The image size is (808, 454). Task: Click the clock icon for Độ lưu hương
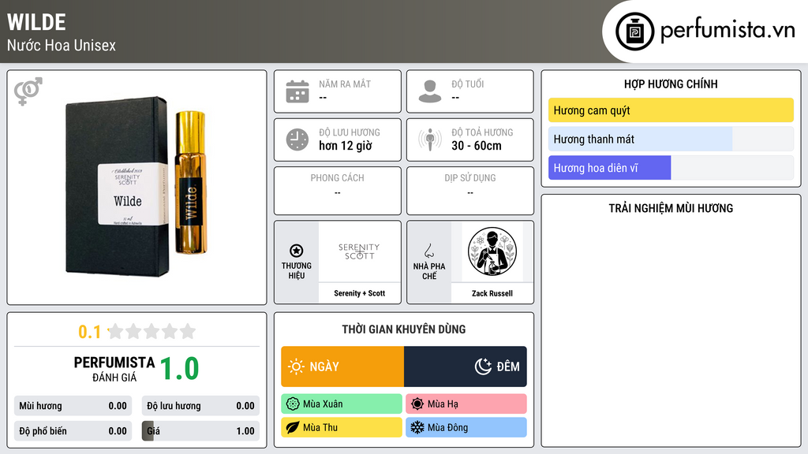(x=297, y=140)
